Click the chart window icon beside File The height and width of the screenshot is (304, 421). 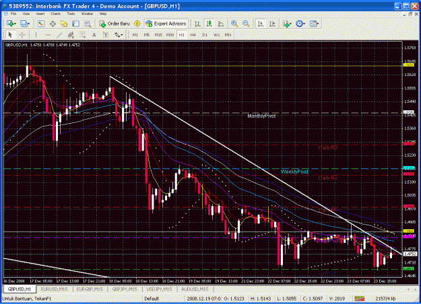(x=5, y=13)
